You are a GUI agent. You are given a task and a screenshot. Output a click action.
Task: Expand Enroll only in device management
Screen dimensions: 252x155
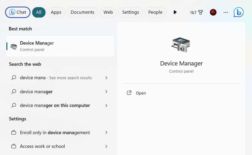tap(106, 133)
